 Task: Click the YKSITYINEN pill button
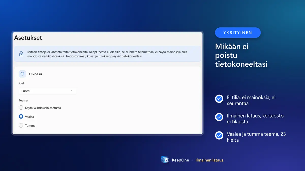[238, 33]
